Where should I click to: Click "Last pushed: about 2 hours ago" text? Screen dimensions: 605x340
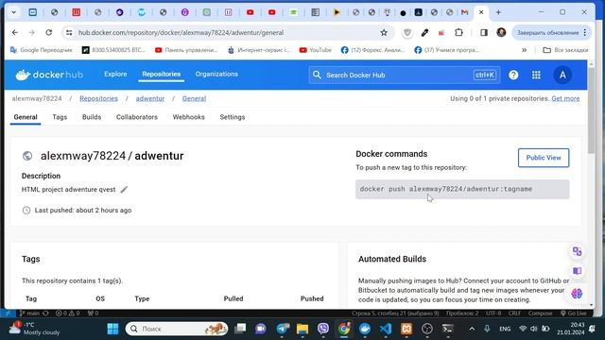click(x=83, y=211)
